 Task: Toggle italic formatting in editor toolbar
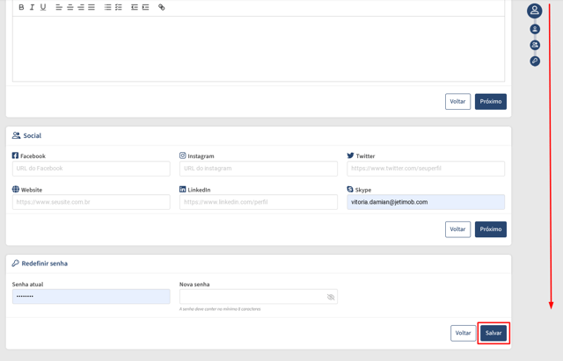(32, 7)
